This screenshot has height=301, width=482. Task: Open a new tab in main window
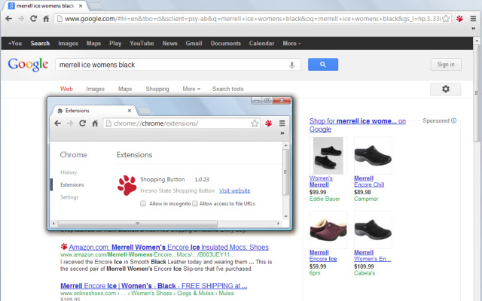(96, 6)
